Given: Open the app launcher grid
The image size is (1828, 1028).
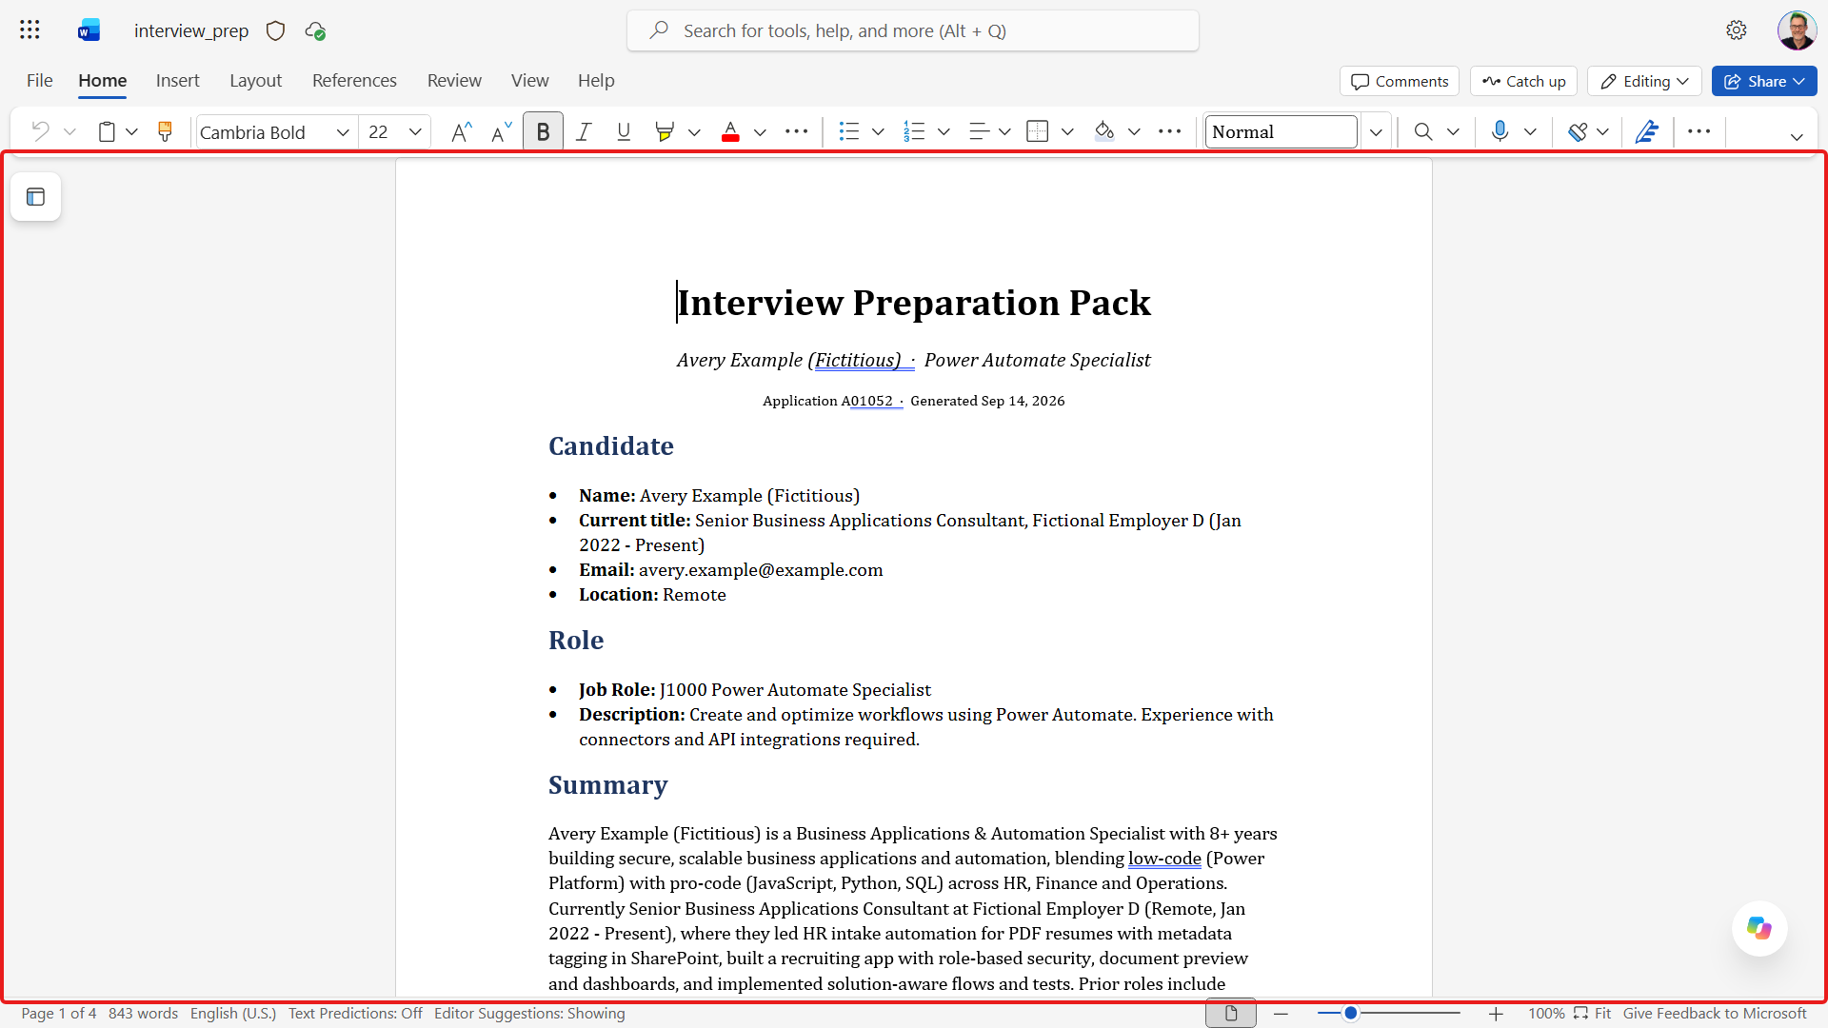Looking at the screenshot, I should coord(30,30).
